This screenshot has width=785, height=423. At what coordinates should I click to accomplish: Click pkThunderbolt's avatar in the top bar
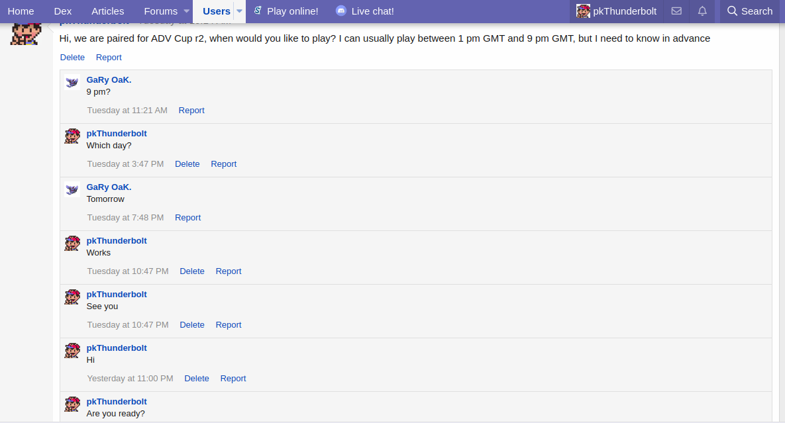pos(583,11)
